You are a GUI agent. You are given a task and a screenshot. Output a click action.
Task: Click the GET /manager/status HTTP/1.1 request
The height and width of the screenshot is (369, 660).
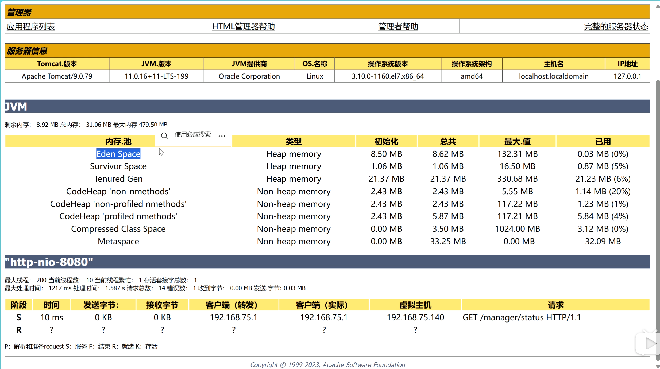point(522,317)
